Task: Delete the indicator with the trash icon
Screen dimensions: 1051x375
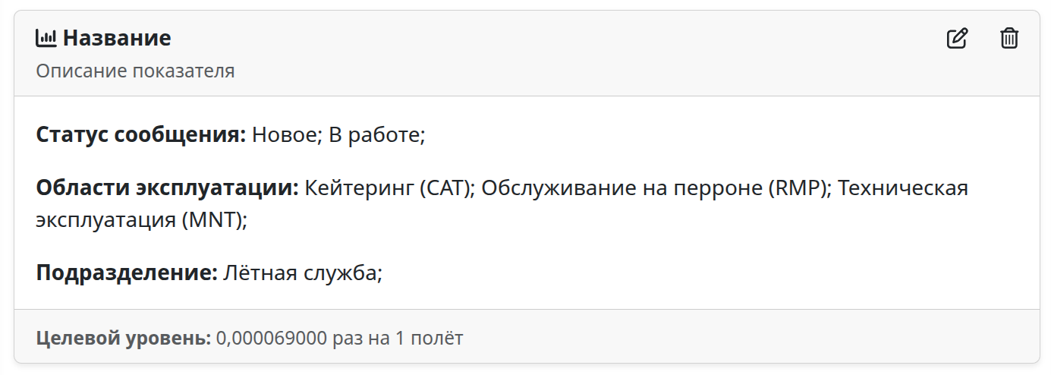Action: tap(1009, 38)
